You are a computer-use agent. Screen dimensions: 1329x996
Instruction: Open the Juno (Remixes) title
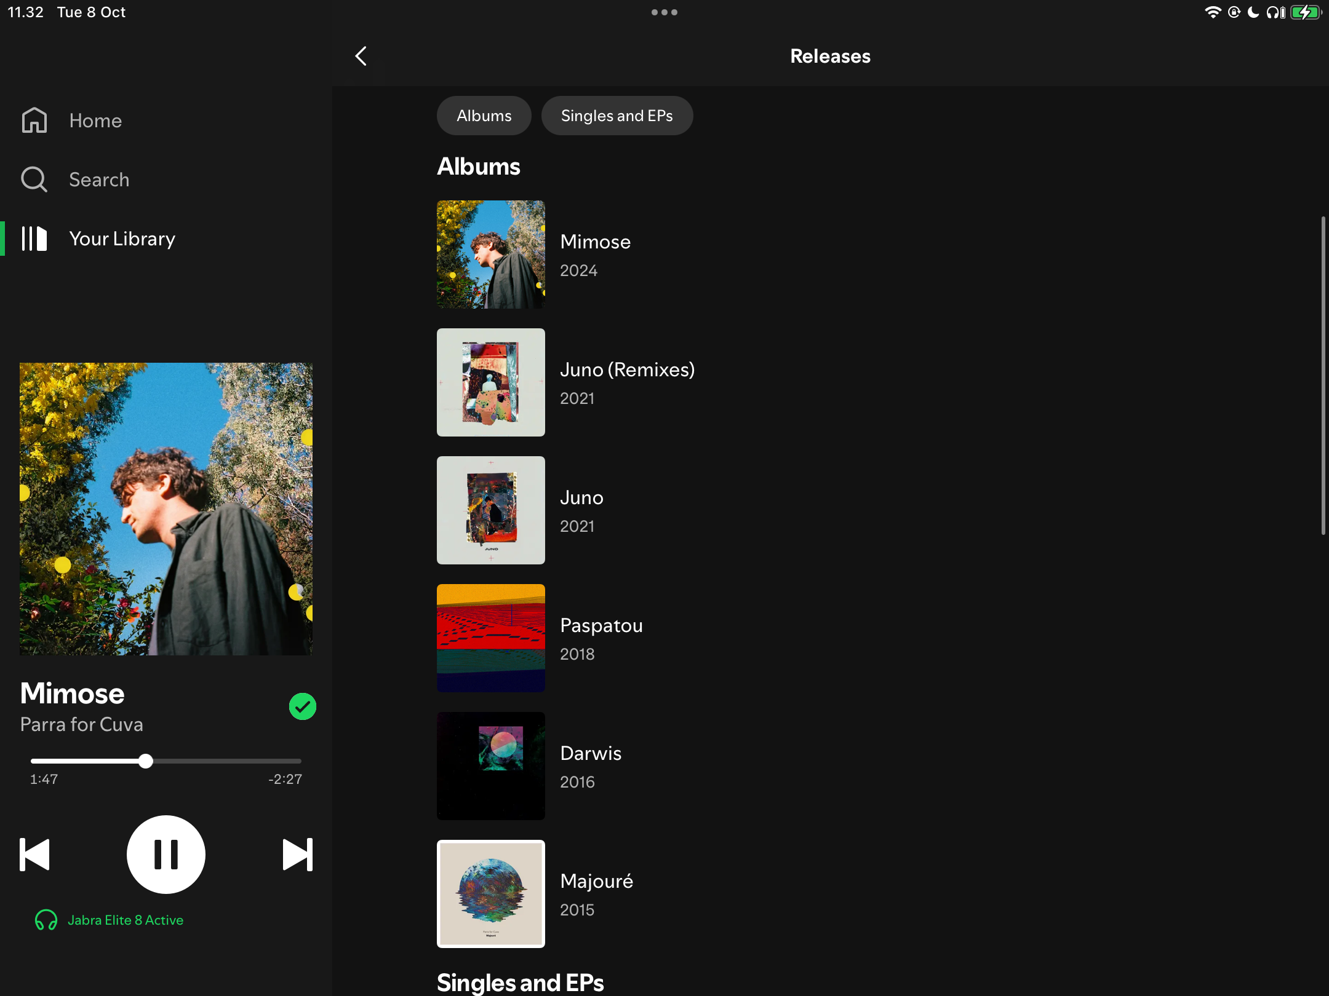[x=628, y=370]
